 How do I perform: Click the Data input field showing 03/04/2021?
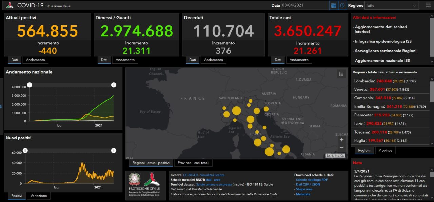point(304,5)
